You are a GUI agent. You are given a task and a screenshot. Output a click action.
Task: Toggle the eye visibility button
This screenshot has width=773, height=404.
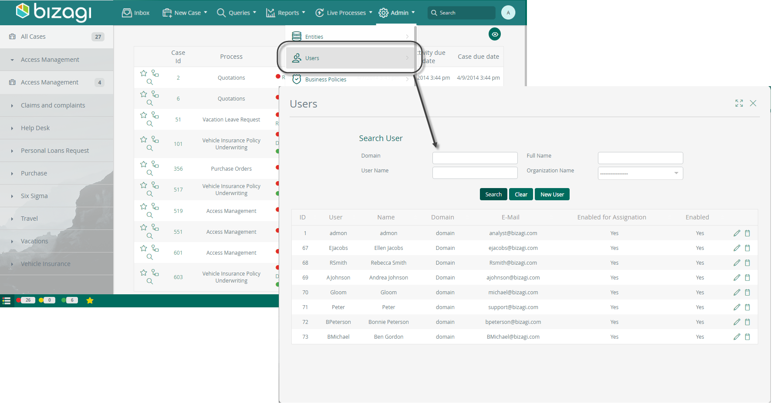pos(495,34)
